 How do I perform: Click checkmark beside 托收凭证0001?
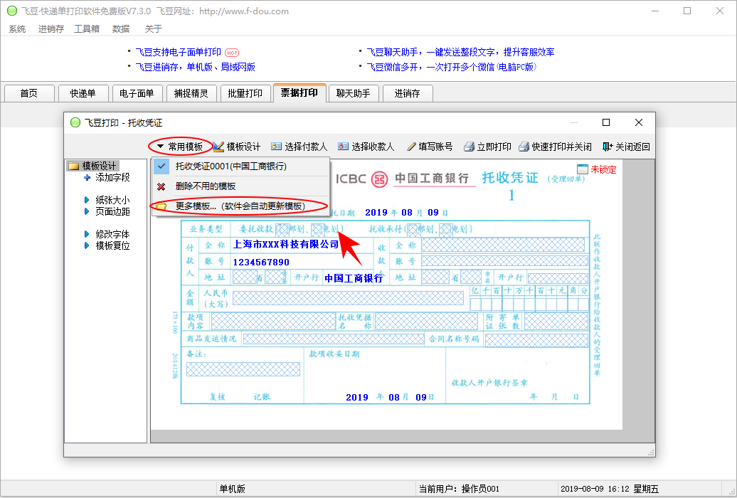[x=161, y=166]
